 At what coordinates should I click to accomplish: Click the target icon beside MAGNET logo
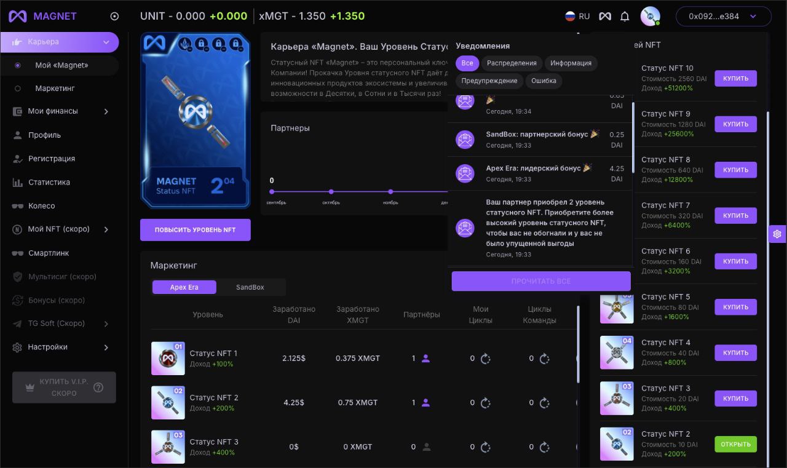(114, 17)
